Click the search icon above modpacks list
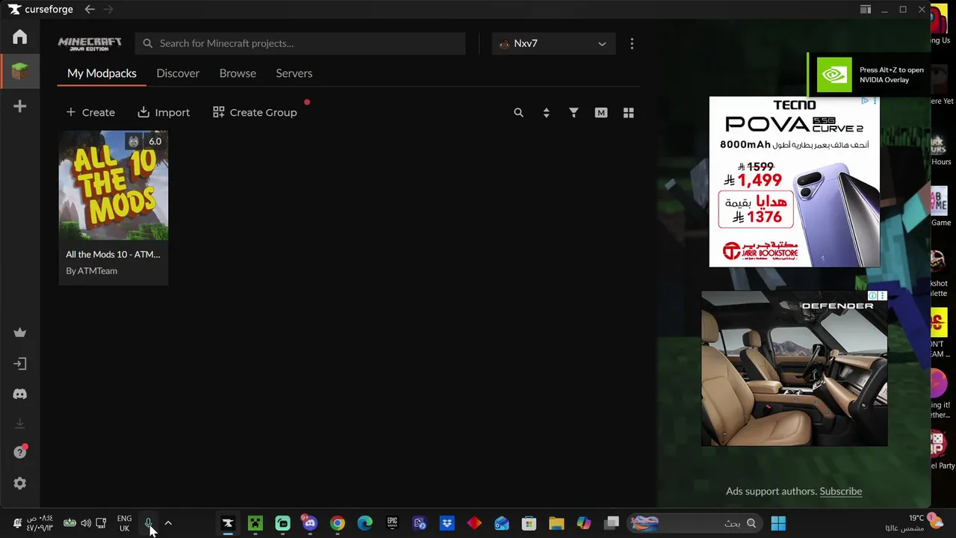The height and width of the screenshot is (538, 956). (518, 113)
